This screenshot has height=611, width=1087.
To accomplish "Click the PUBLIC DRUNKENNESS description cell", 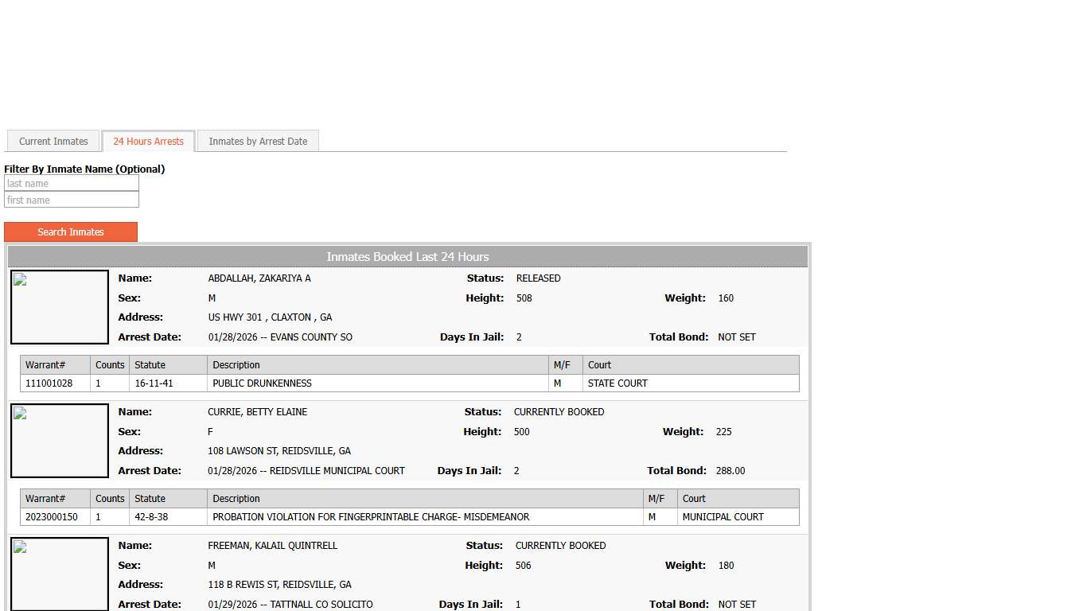I will coord(263,383).
